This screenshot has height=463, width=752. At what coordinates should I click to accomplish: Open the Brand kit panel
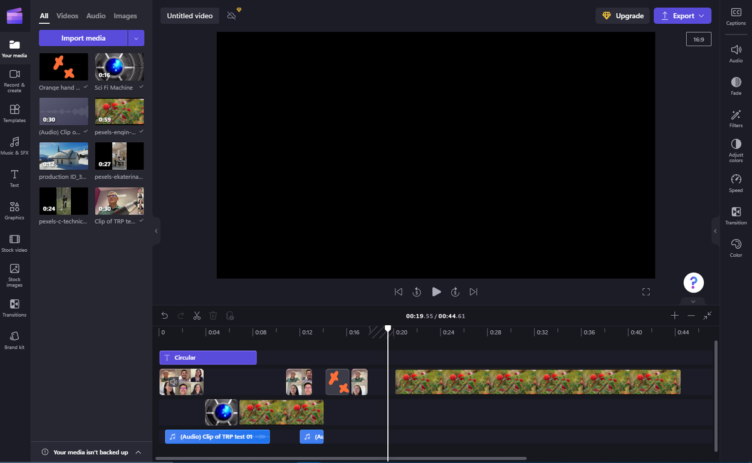click(x=14, y=341)
